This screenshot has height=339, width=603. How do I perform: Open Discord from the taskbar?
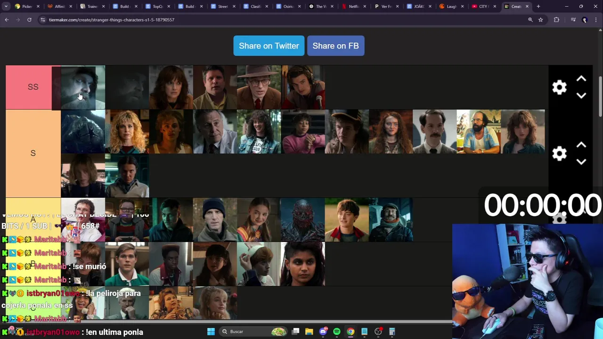[x=323, y=331]
